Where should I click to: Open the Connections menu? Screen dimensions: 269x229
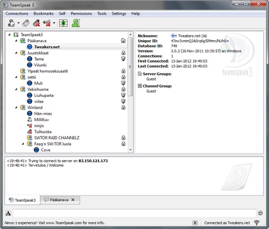(x=17, y=13)
